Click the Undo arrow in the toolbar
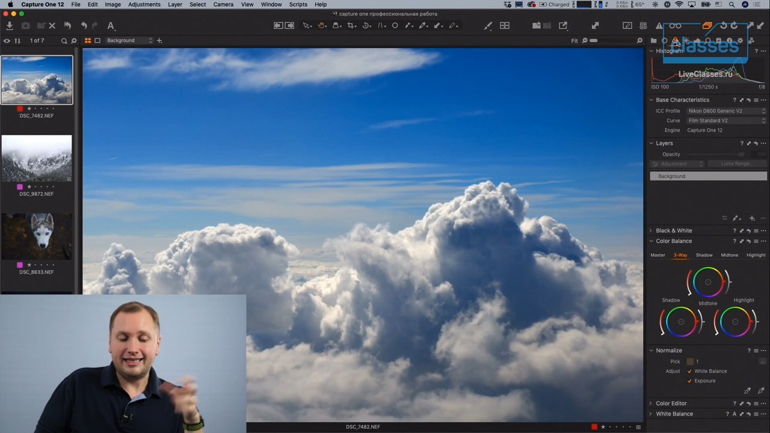The width and height of the screenshot is (770, 433). (x=84, y=26)
